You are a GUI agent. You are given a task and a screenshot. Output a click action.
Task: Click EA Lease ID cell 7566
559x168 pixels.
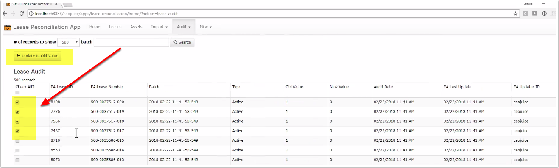(55, 121)
